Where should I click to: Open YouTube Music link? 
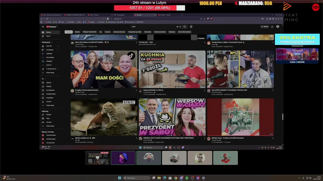[x=50, y=139]
